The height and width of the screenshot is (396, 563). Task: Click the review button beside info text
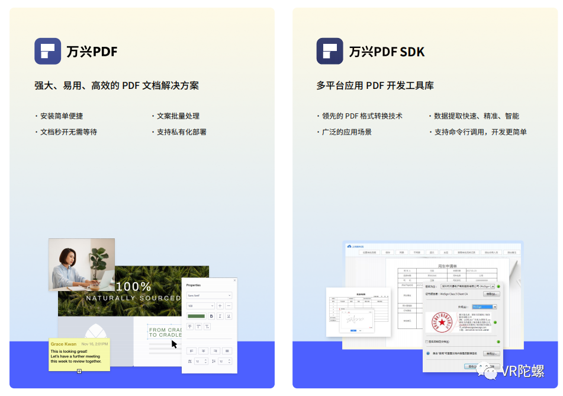(491, 353)
